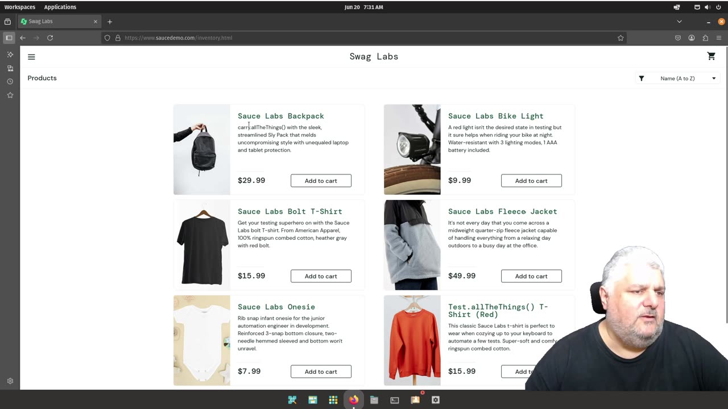Open the Pocket save icon in toolbar

(x=678, y=38)
